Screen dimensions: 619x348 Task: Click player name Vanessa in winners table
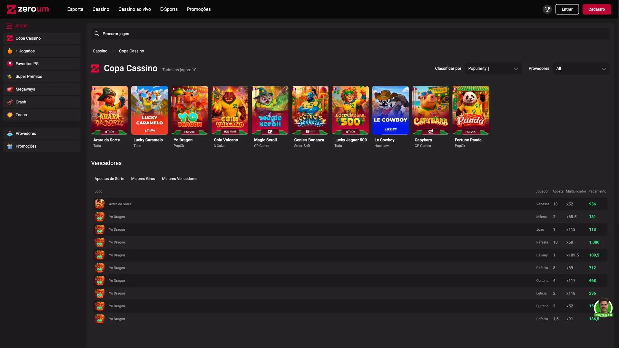click(x=543, y=204)
